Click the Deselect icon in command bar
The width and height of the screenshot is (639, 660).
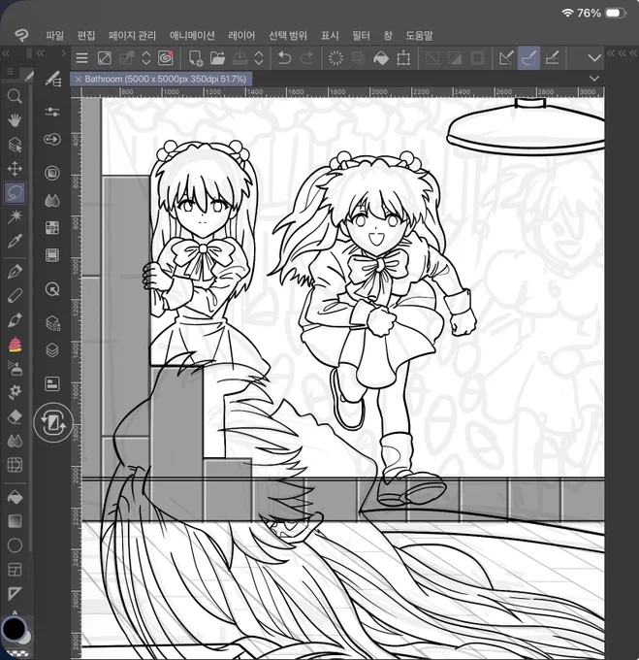pyautogui.click(x=432, y=58)
